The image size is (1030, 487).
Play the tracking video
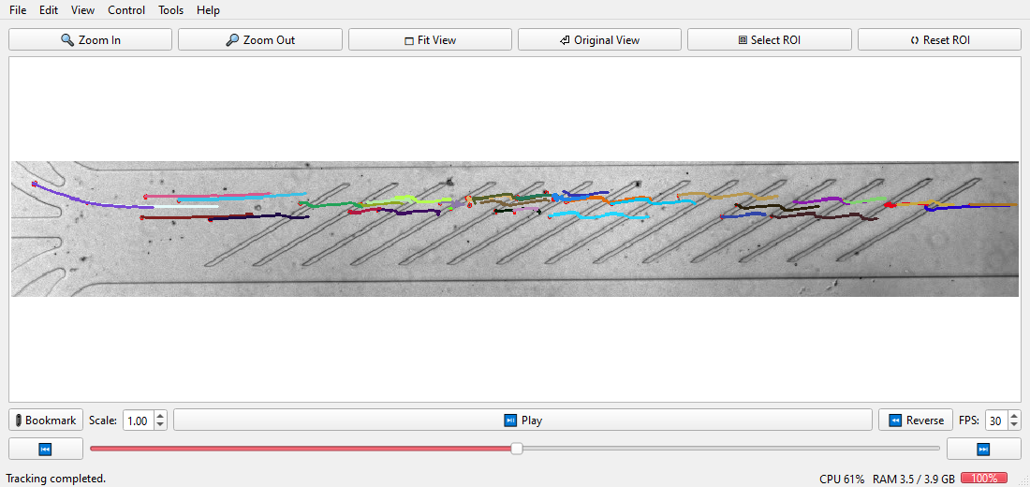[x=522, y=420]
